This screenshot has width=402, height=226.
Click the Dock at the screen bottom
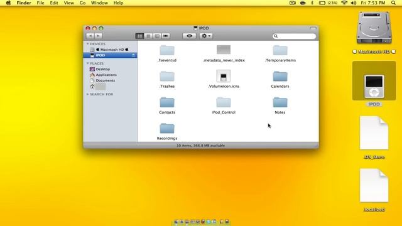click(x=201, y=222)
